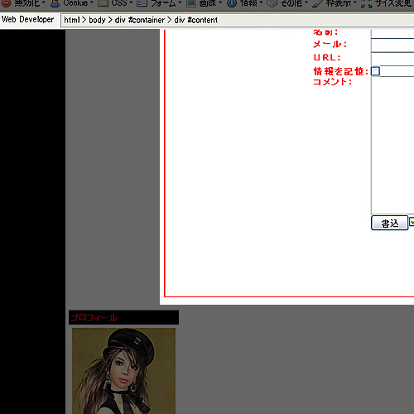Screen dimensions: 414x414
Task: Open the 情報 menu
Action: tap(248, 3)
